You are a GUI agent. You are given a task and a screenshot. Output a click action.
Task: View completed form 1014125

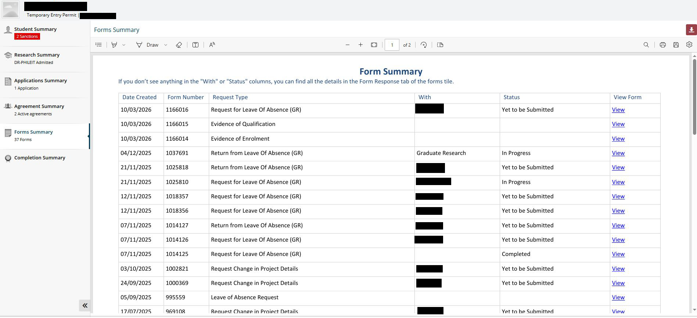tap(618, 254)
